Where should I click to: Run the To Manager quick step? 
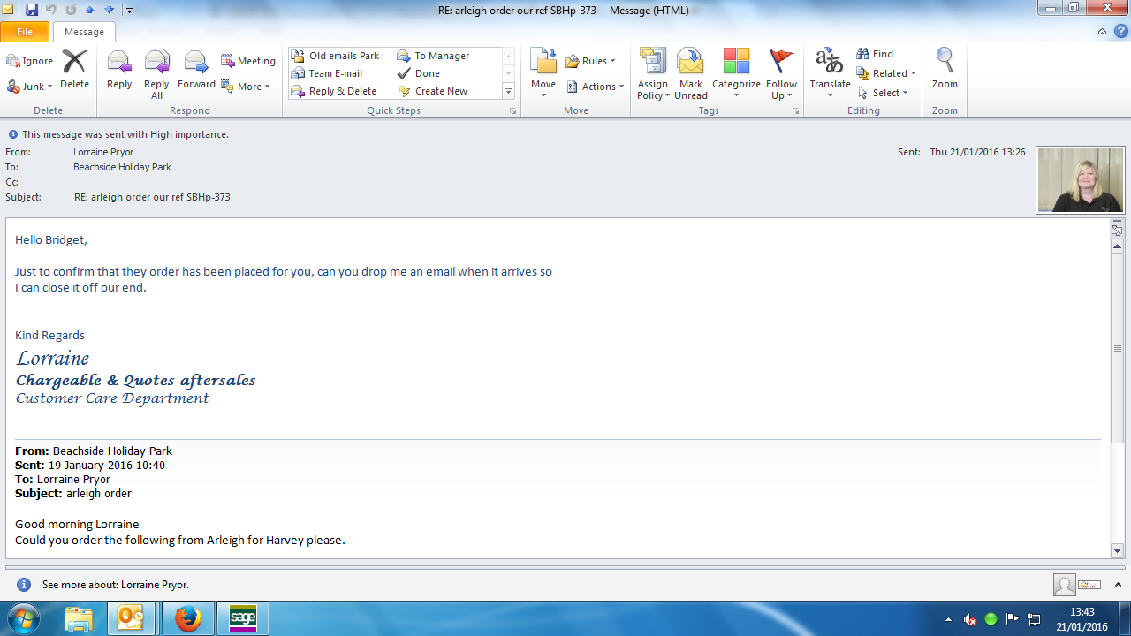434,56
